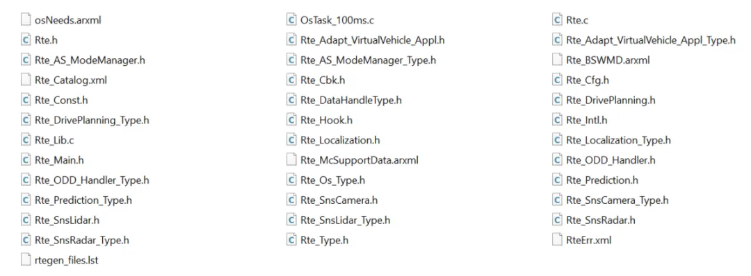Select the icon next to Rte_Main.h

26,160
